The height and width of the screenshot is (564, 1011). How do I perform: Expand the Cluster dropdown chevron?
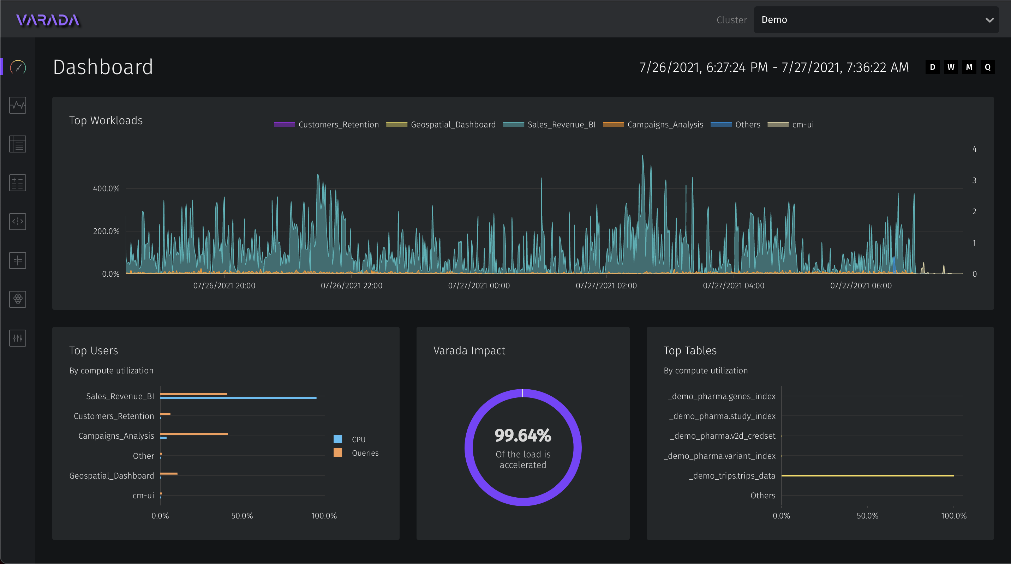[989, 20]
